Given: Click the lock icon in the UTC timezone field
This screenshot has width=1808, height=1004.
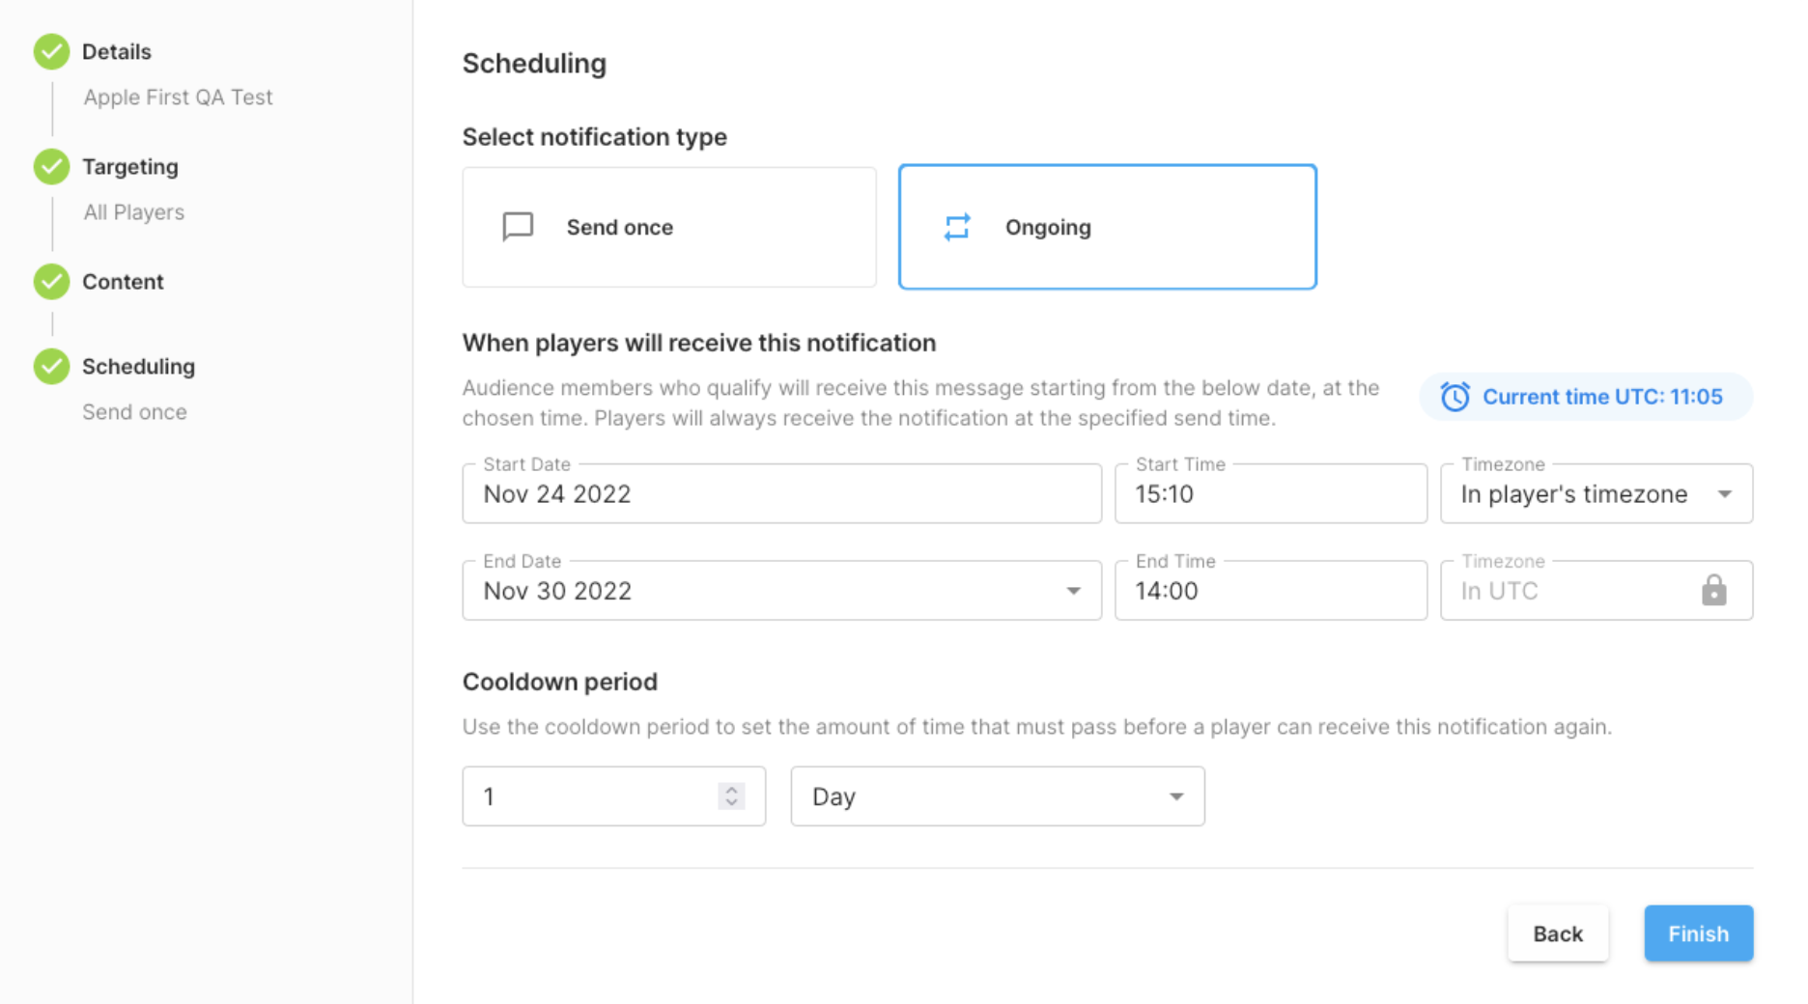Looking at the screenshot, I should 1713,590.
